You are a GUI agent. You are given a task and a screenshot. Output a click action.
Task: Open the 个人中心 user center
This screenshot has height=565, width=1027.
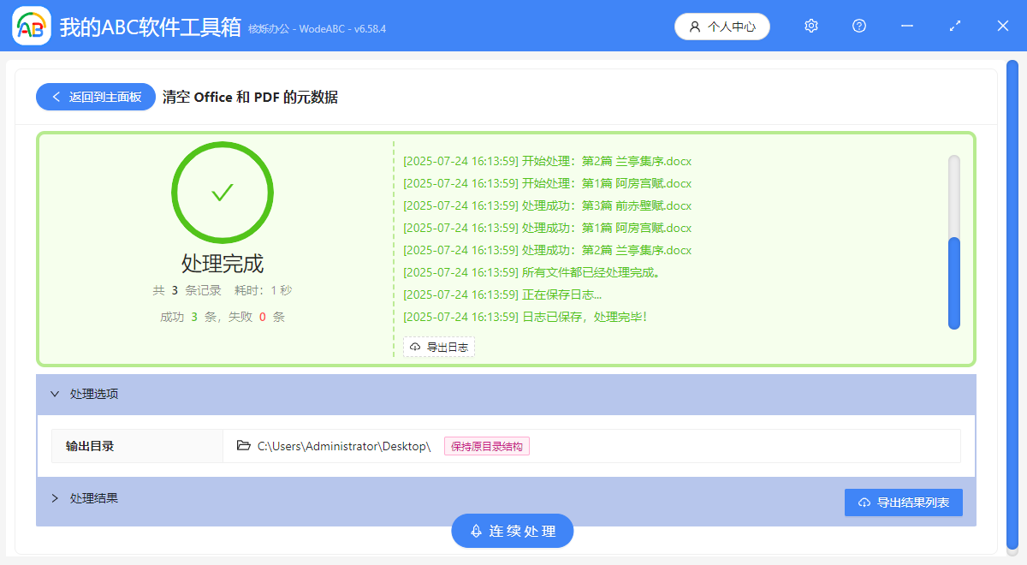tap(722, 27)
